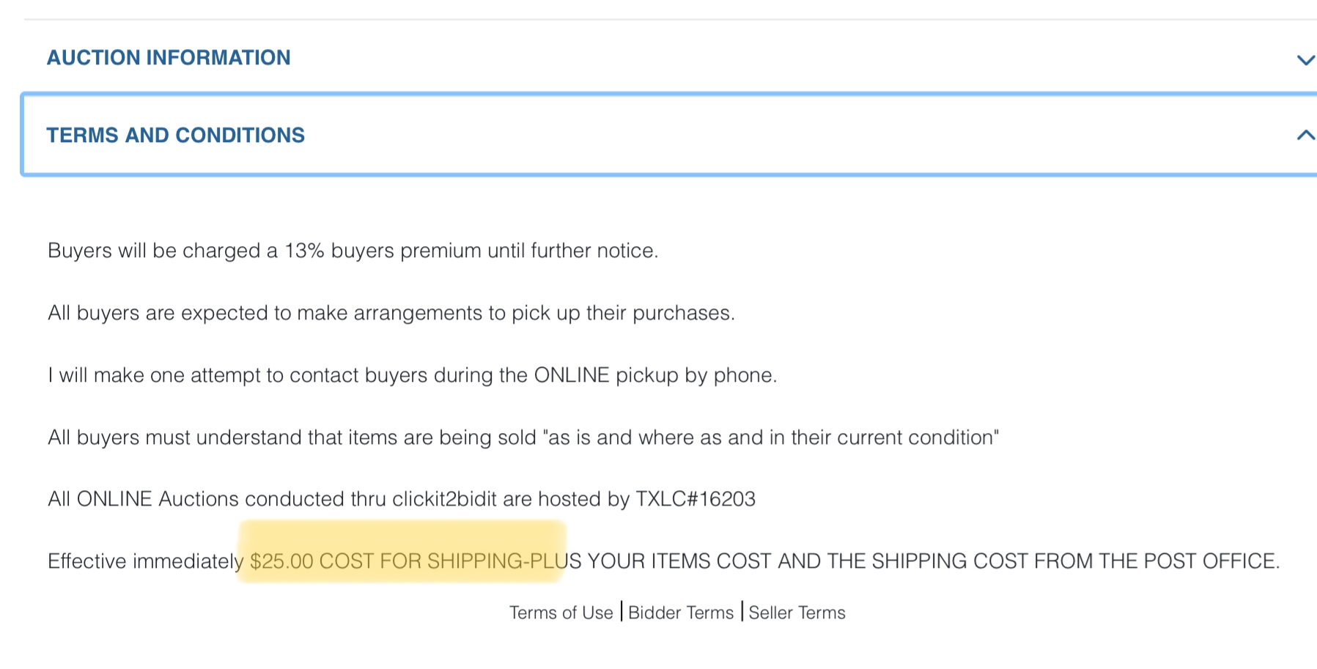The image size is (1317, 669).
Task: Click the highlighted $25.00 shipping cost text
Action: 402,561
